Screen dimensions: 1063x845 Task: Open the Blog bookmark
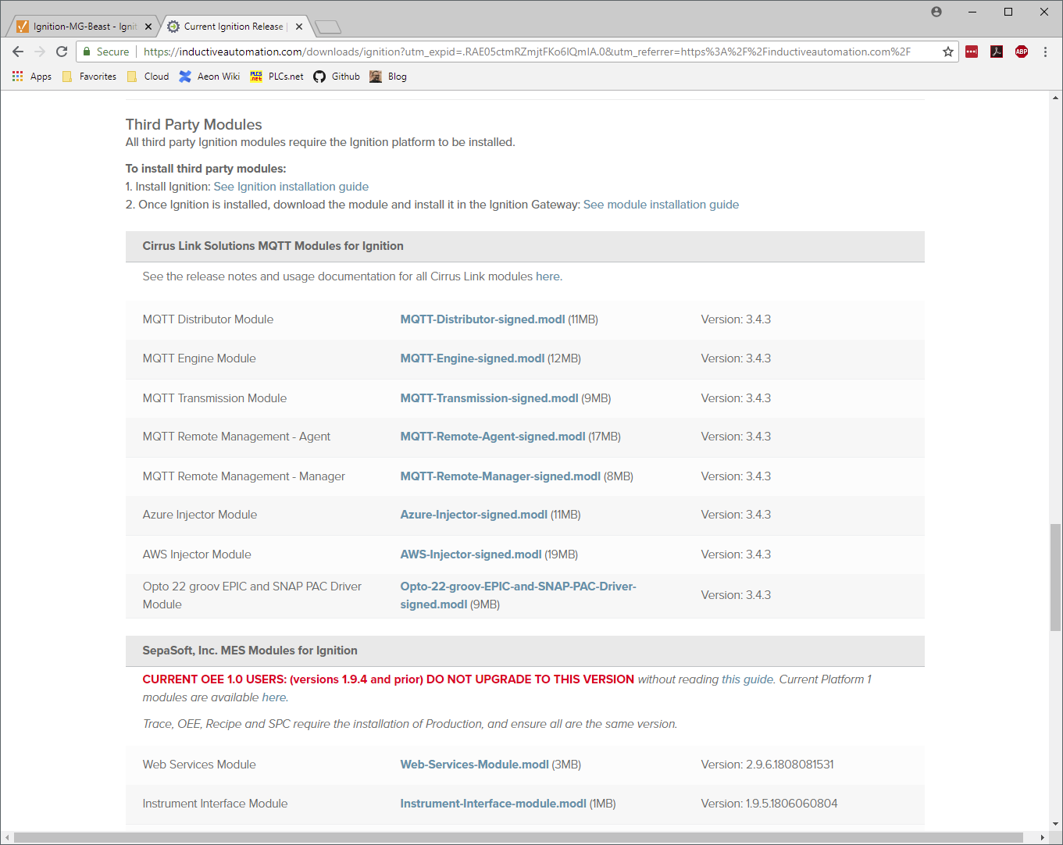[x=388, y=77]
